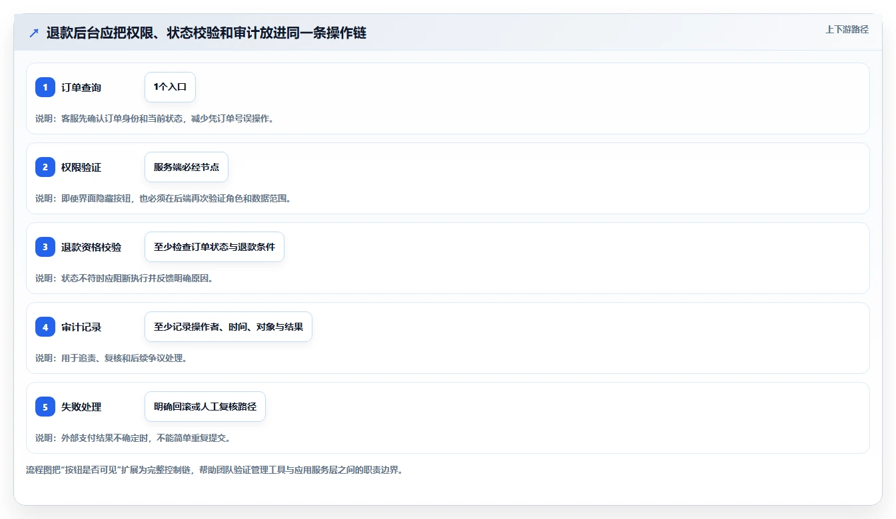896x519 pixels.
Task: Click the 1个入口 pill
Action: click(x=170, y=87)
